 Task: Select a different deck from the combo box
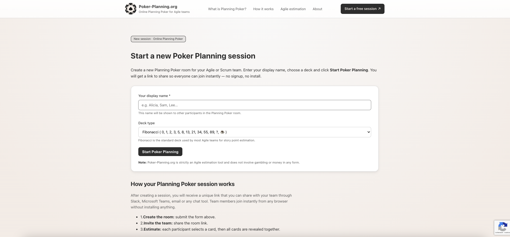pyautogui.click(x=254, y=132)
